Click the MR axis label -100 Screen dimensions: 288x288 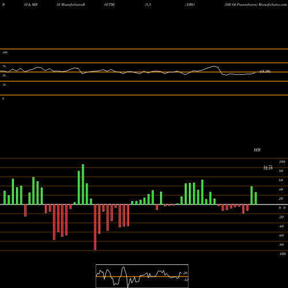pyautogui.click(x=282, y=254)
